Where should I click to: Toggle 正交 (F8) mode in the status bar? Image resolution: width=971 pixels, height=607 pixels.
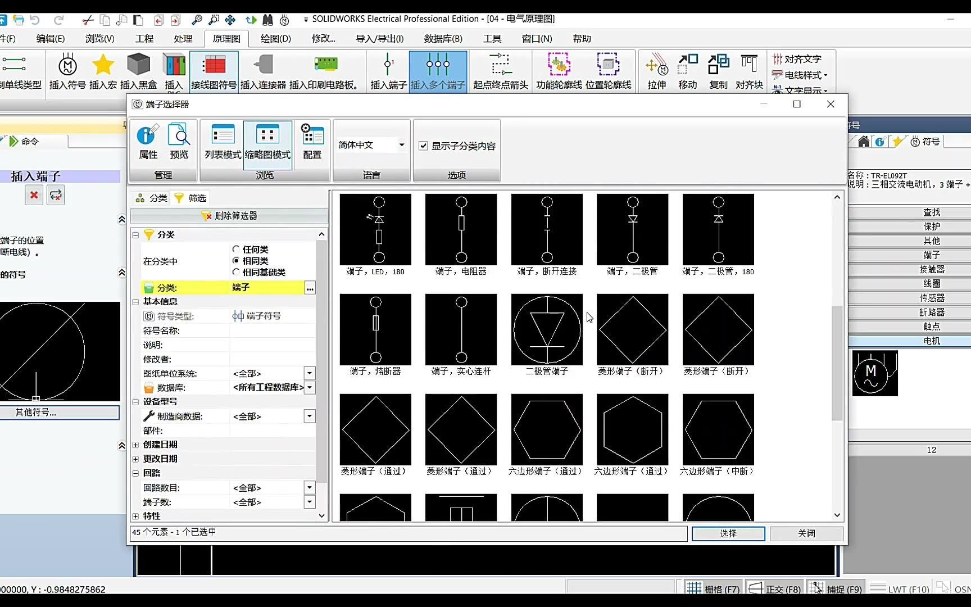tap(781, 588)
